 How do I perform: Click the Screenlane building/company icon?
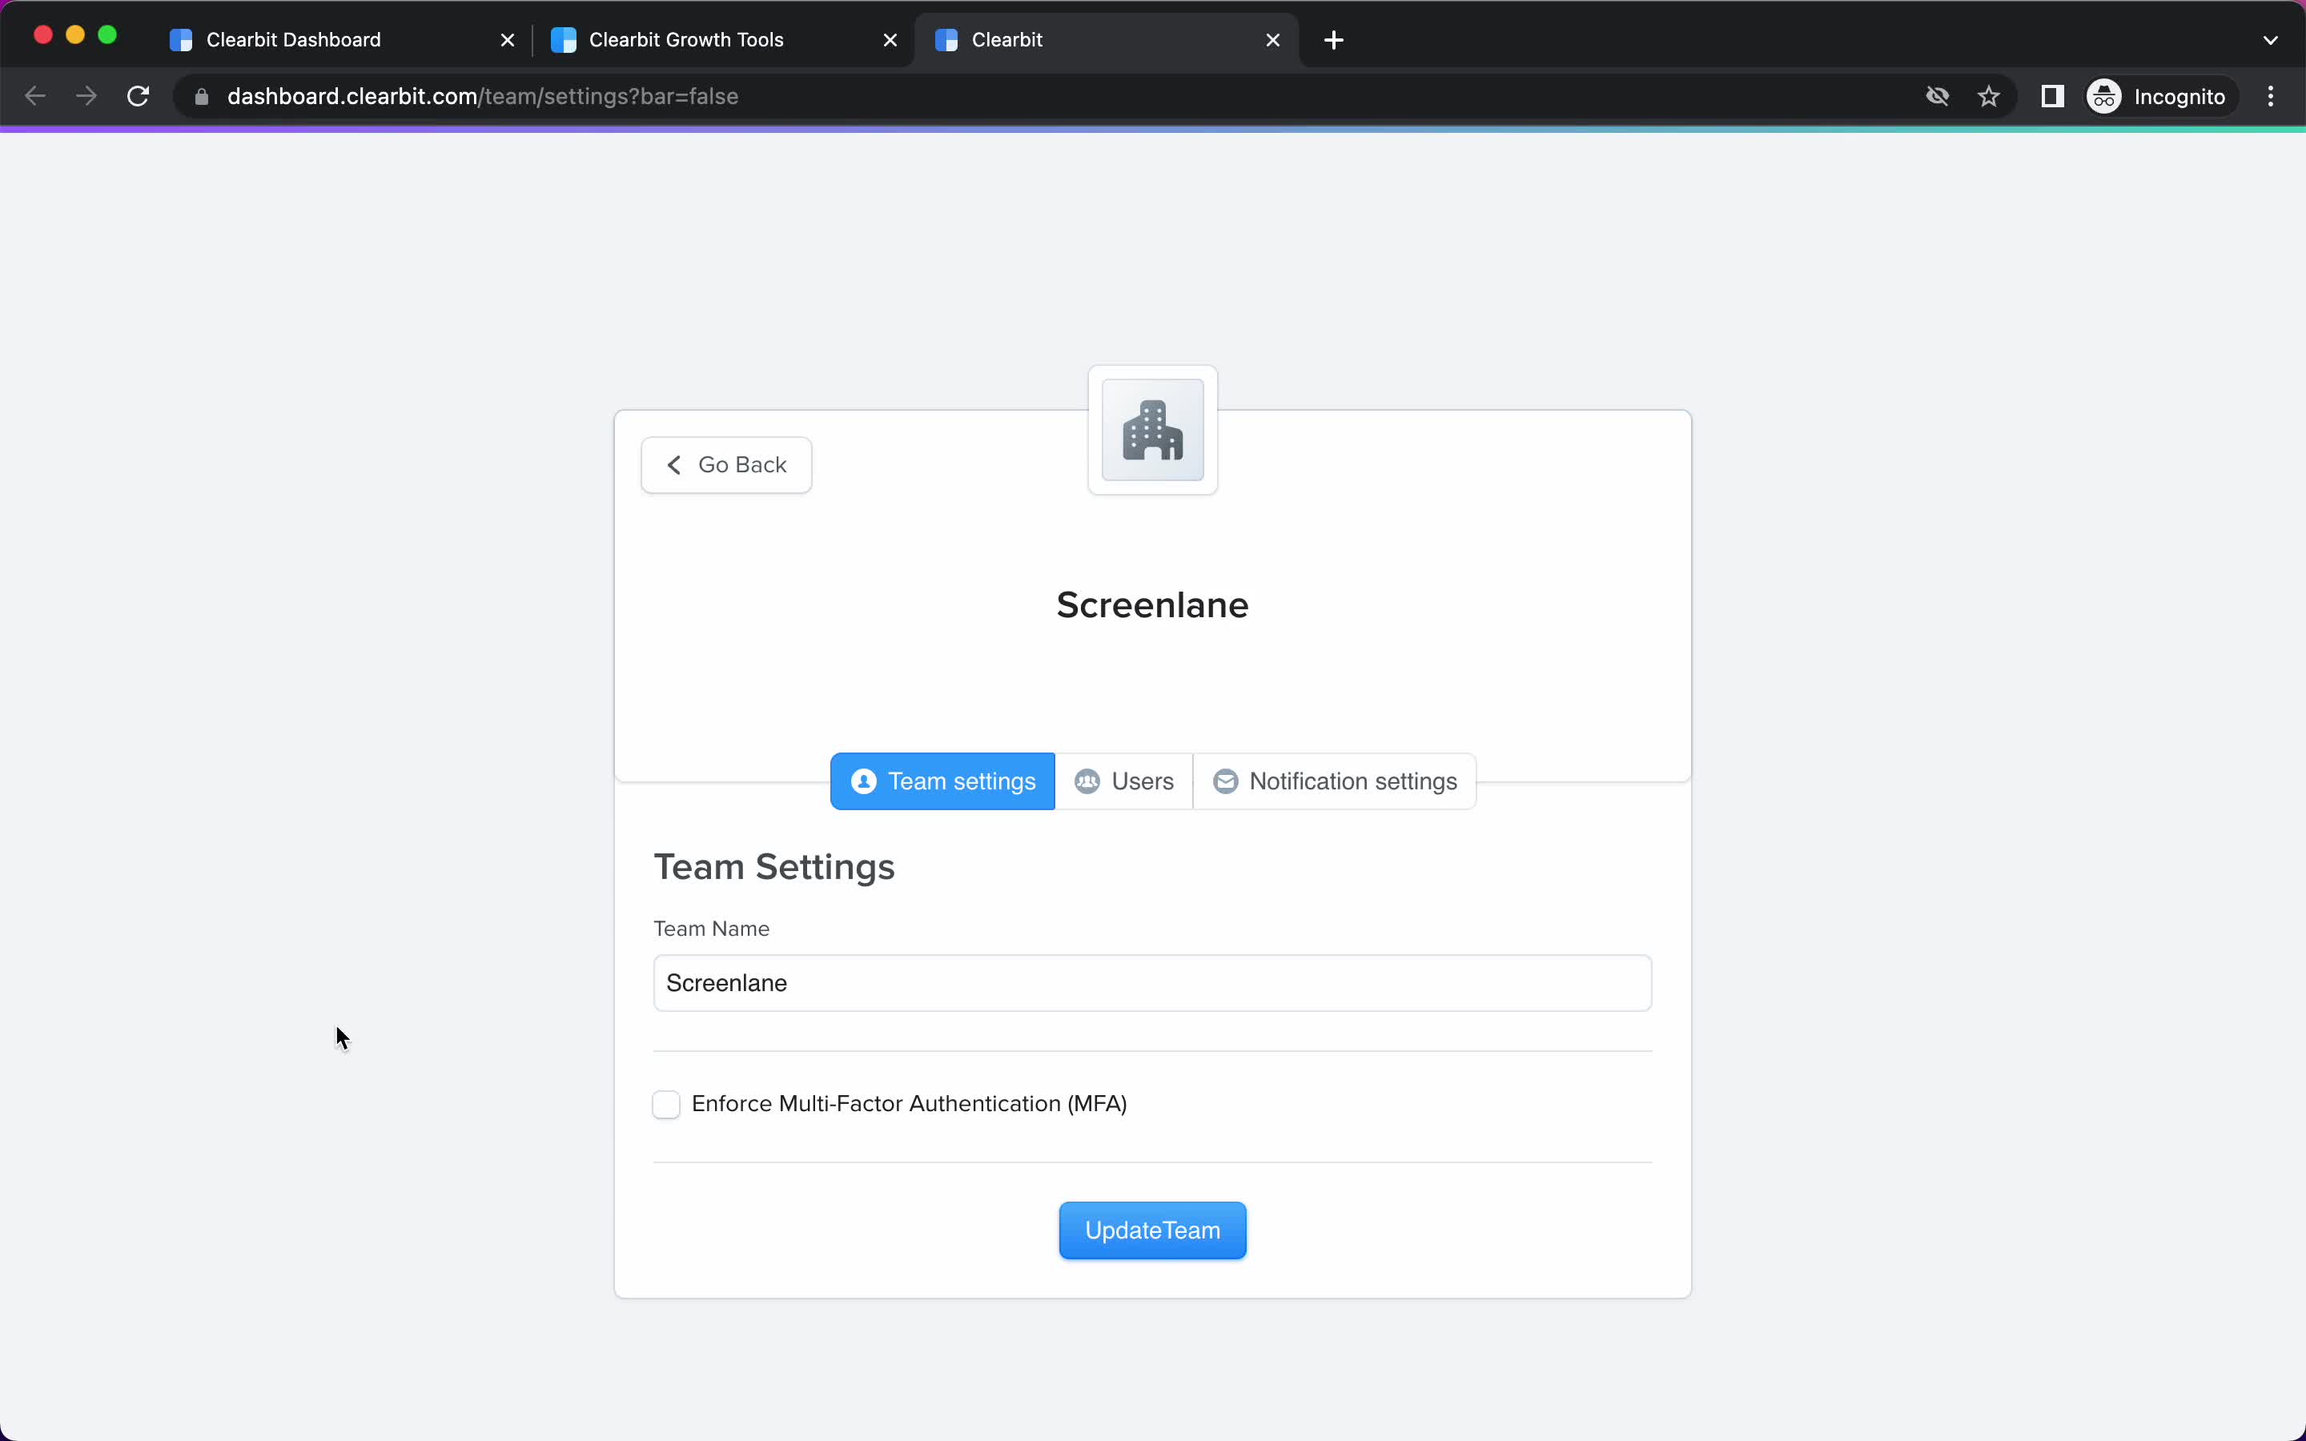point(1152,428)
